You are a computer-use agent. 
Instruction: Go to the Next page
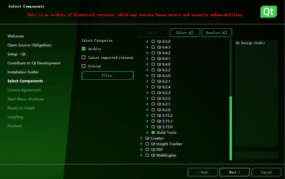[x=235, y=172]
